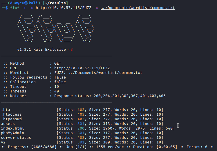Viewport: 217px width, 151px height.
Task: Click the .htpasswd result entry
Action: pyautogui.click(x=11, y=119)
